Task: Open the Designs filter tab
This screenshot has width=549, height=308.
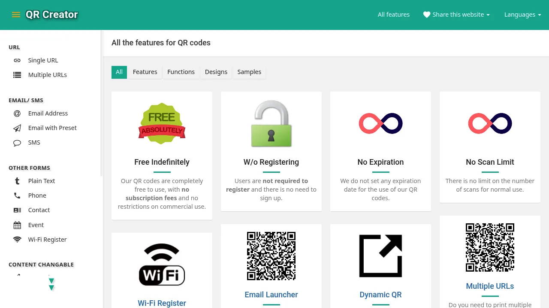Action: coord(216,72)
